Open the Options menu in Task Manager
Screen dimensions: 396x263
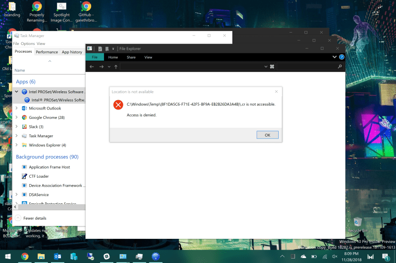coord(28,43)
